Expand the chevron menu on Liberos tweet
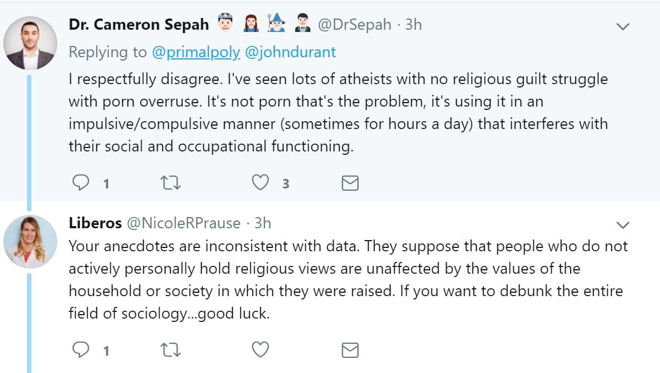This screenshot has width=660, height=373. [623, 225]
